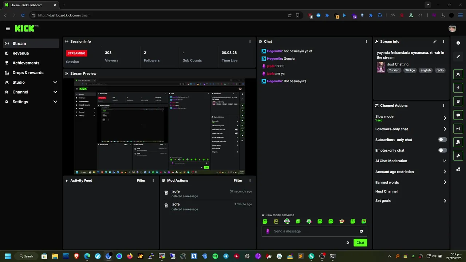Open Chat panel more options menu
This screenshot has width=466, height=262.
(x=366, y=41)
